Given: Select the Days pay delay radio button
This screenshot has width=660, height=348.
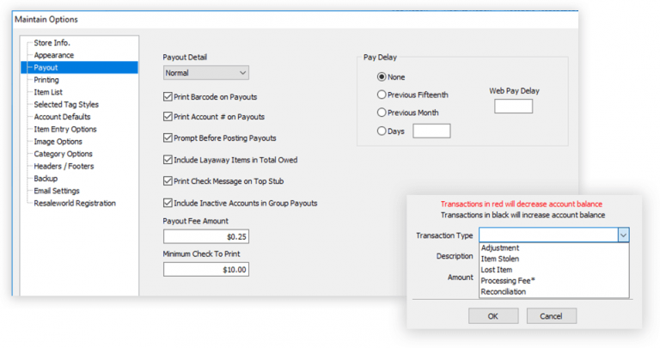Looking at the screenshot, I should [x=382, y=131].
